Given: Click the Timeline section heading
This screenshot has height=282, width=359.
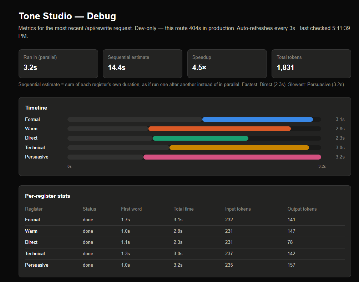Looking at the screenshot, I should coord(36,108).
